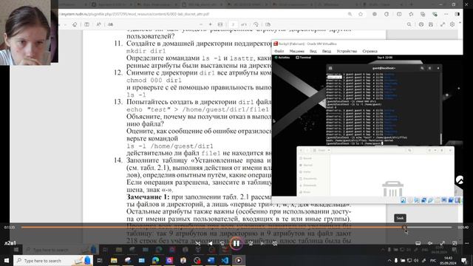Open Файл menu in VirtualBox window
The width and height of the screenshot is (473, 266).
279,51
